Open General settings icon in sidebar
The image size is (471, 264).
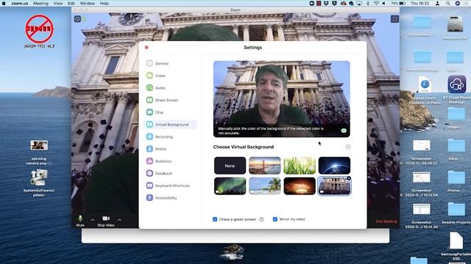tap(149, 63)
